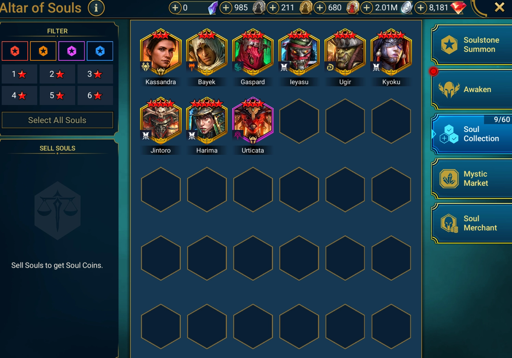The image size is (512, 358).
Task: Choose the Ugir soul icon
Action: [345, 52]
